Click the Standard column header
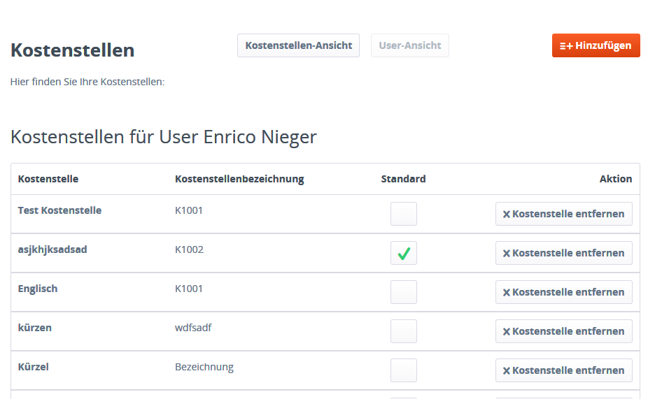Viewport: 662px width, 399px height. pyautogui.click(x=403, y=179)
